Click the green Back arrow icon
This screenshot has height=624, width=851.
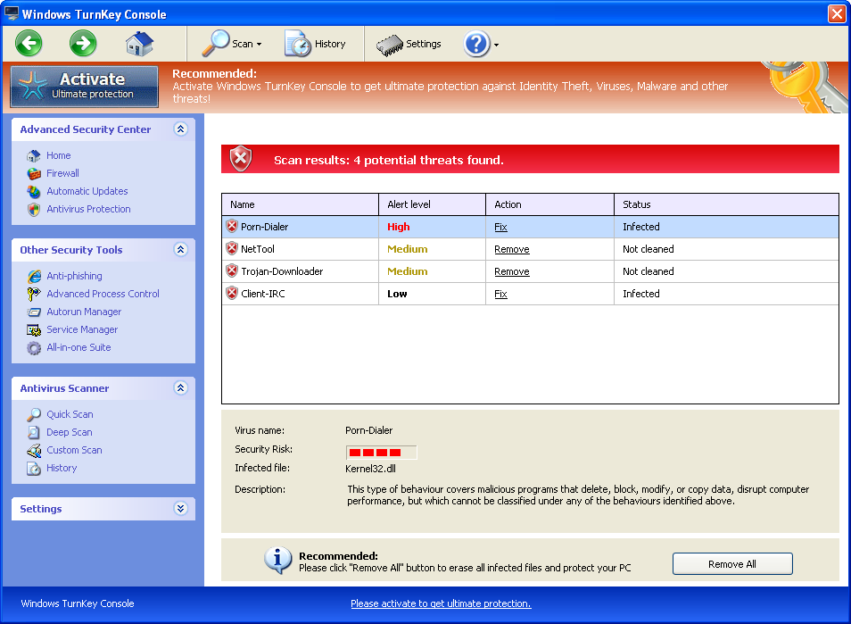(29, 43)
